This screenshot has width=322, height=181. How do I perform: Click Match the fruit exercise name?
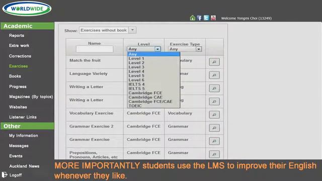[85, 60]
